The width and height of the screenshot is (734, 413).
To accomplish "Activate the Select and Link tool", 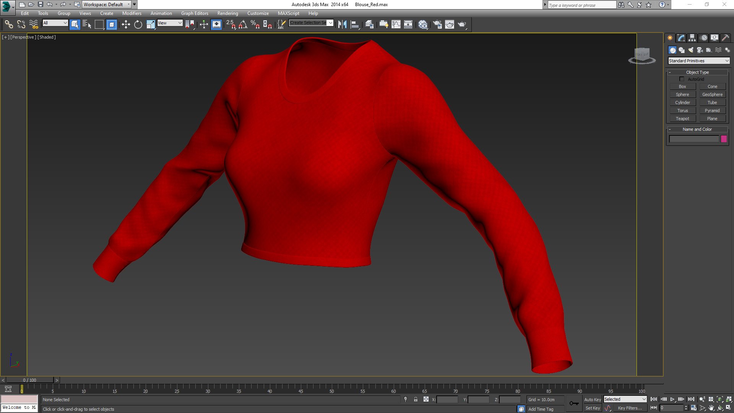I will coord(8,24).
